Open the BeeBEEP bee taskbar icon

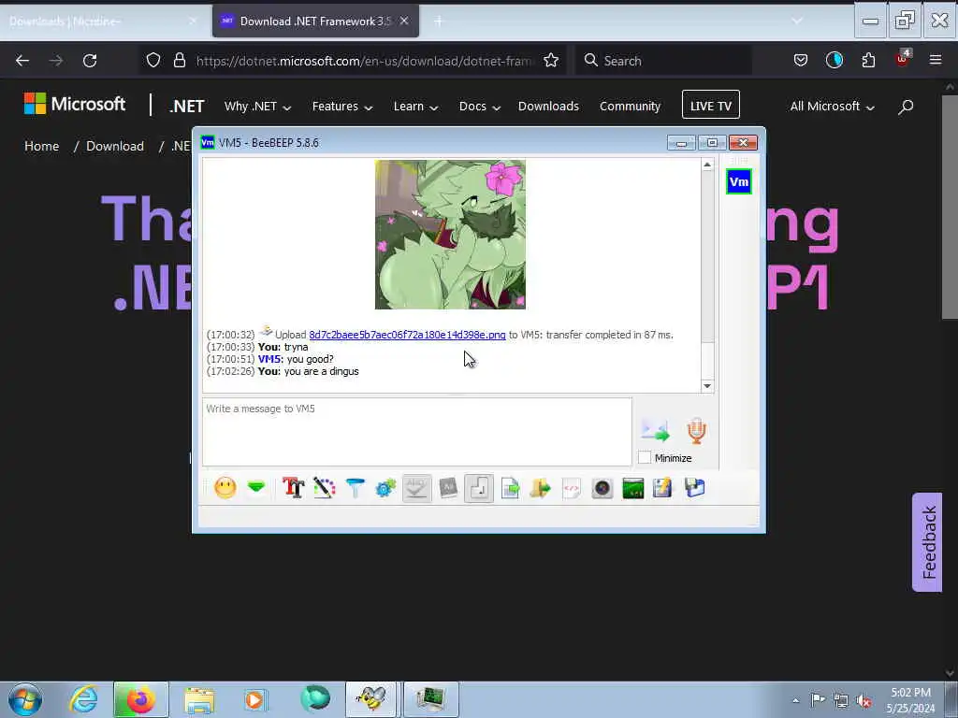(x=371, y=699)
